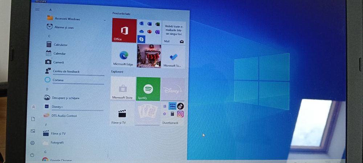
Task: Launch Microsoft Edge from the tiles
Action: 123,56
